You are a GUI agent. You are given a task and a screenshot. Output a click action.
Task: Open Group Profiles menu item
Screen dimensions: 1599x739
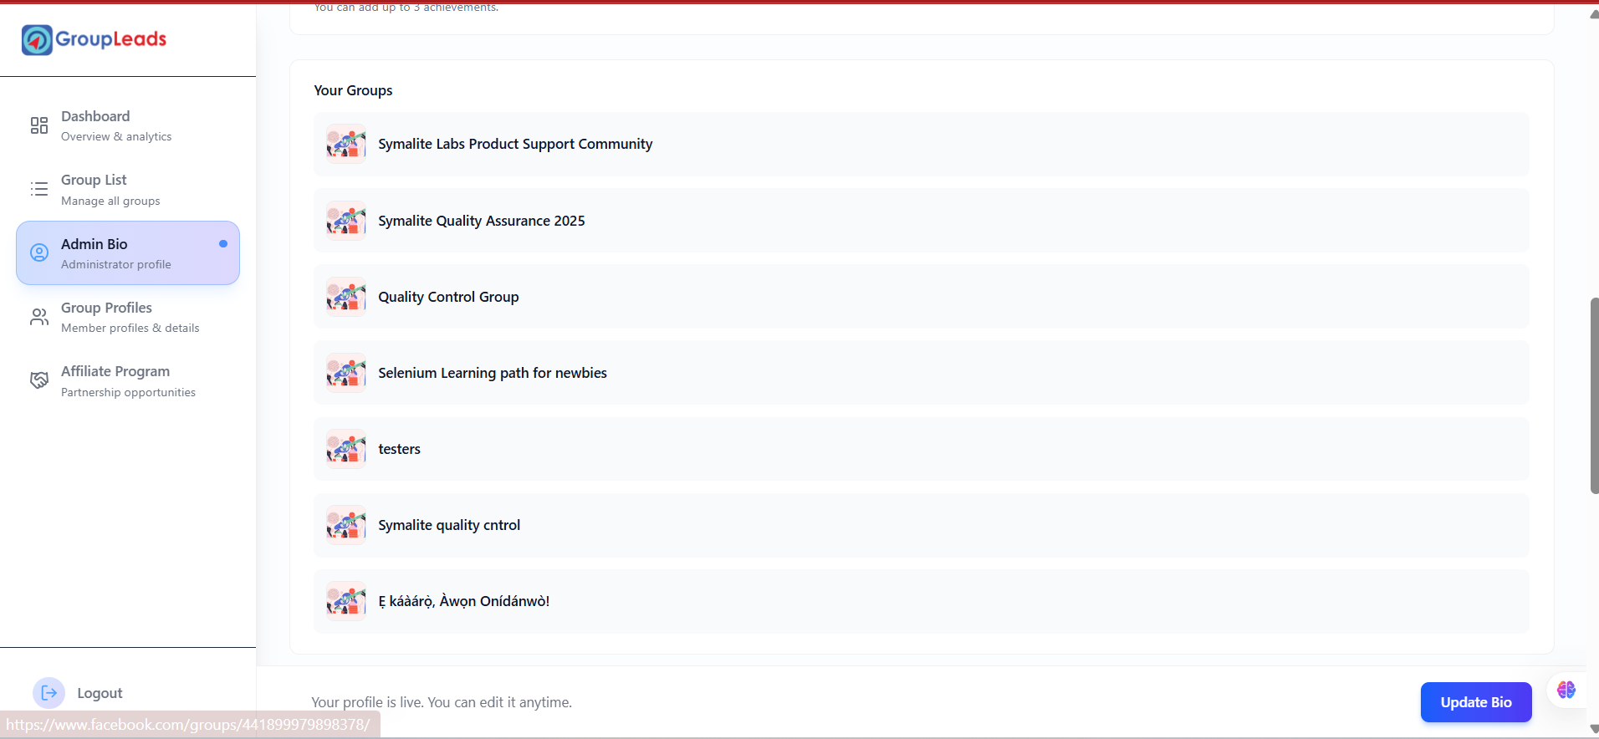(128, 317)
